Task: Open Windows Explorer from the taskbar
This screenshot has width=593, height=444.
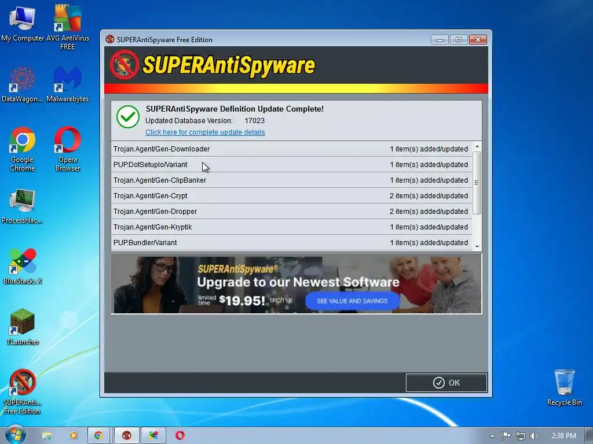Action: [46, 435]
